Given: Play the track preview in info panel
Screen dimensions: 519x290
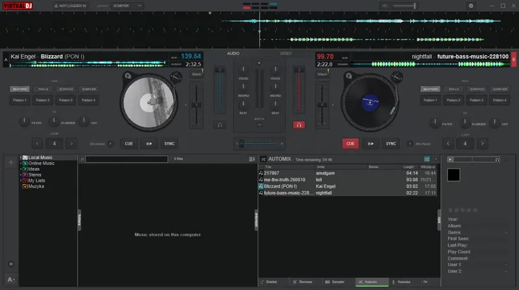Looking at the screenshot, I should 450,160.
